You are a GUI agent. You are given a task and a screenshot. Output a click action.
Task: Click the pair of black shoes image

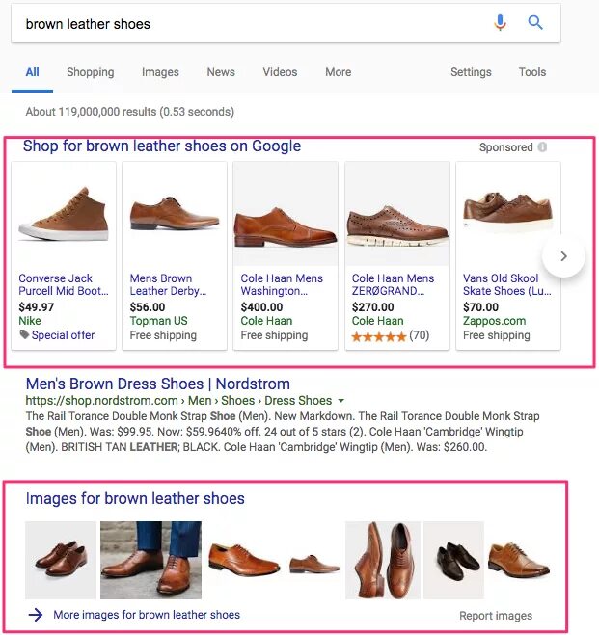click(x=453, y=560)
